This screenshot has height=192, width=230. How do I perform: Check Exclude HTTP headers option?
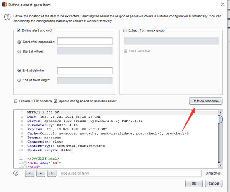click(16, 101)
